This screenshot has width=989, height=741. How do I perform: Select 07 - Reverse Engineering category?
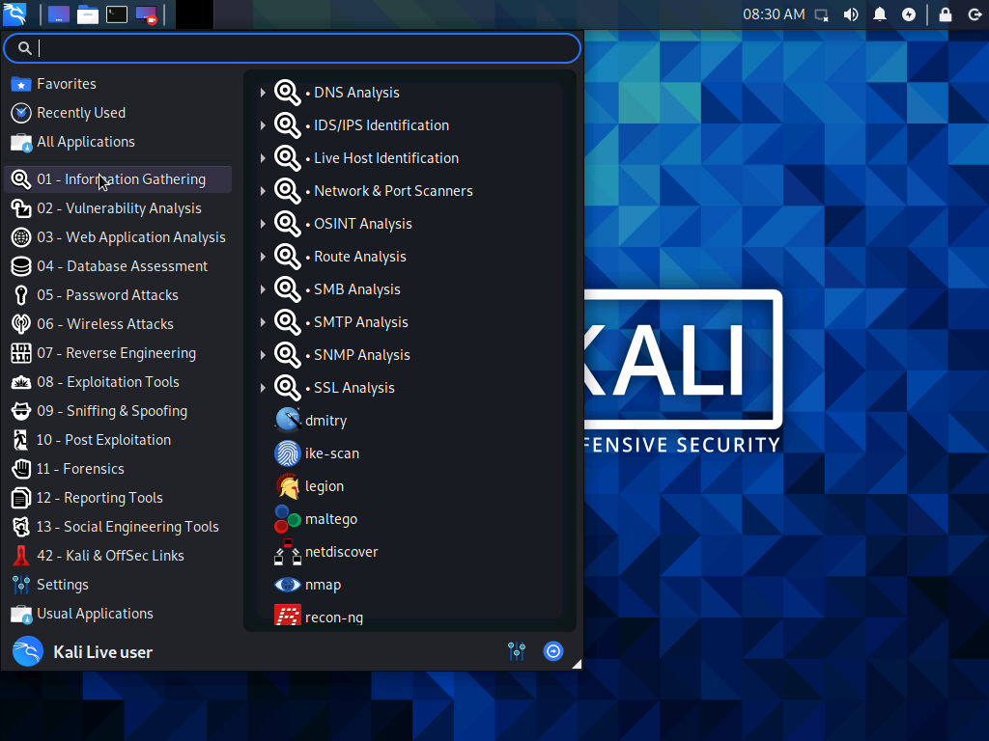(118, 353)
